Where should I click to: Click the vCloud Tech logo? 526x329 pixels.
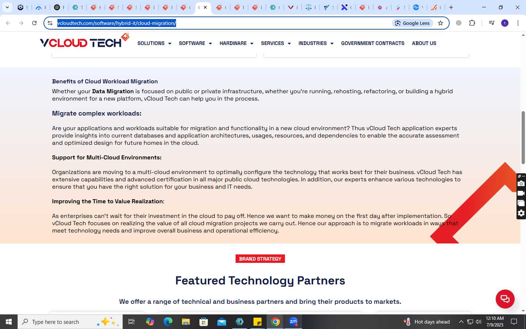pos(84,41)
